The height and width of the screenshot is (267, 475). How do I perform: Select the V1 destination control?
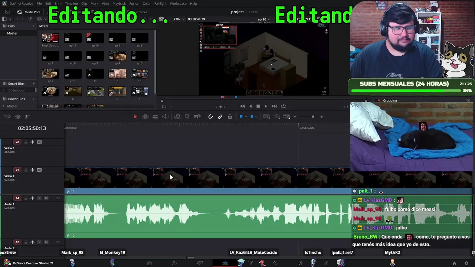[x=17, y=170]
